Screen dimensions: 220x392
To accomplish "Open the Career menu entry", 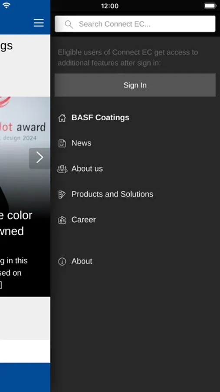I will pyautogui.click(x=83, y=220).
